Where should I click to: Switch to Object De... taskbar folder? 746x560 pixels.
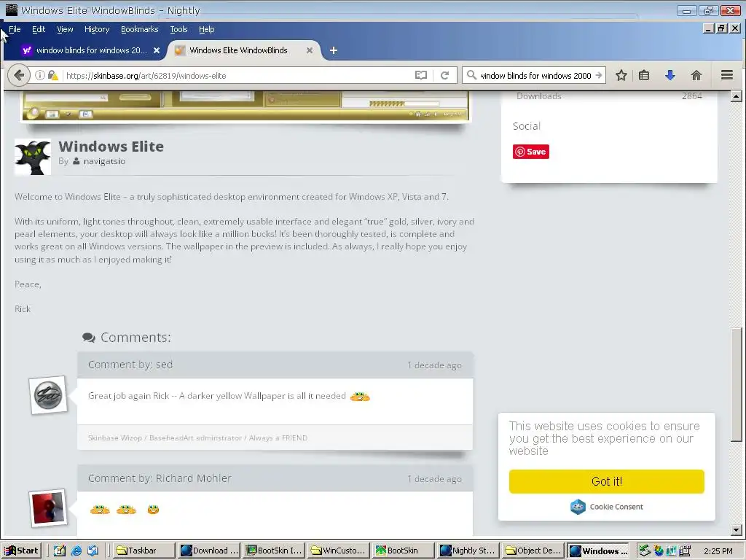click(532, 551)
